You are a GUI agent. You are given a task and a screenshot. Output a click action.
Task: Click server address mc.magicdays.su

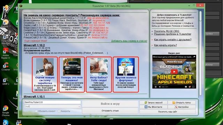(x=99, y=28)
